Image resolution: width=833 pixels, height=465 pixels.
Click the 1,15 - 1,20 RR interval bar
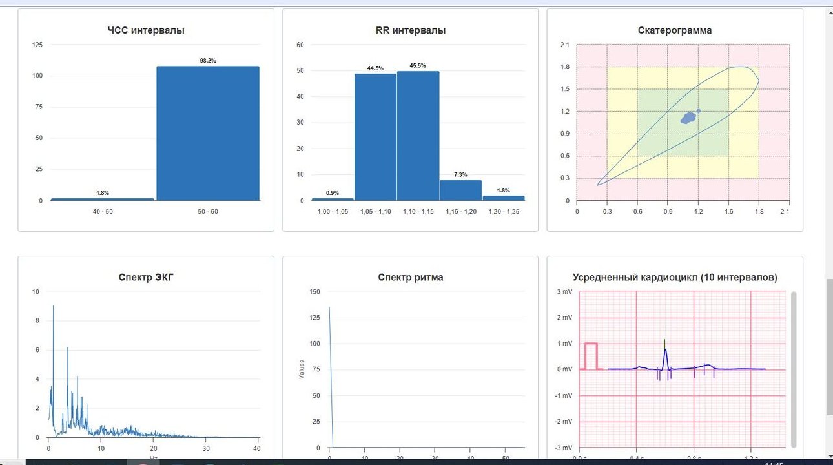click(460, 191)
